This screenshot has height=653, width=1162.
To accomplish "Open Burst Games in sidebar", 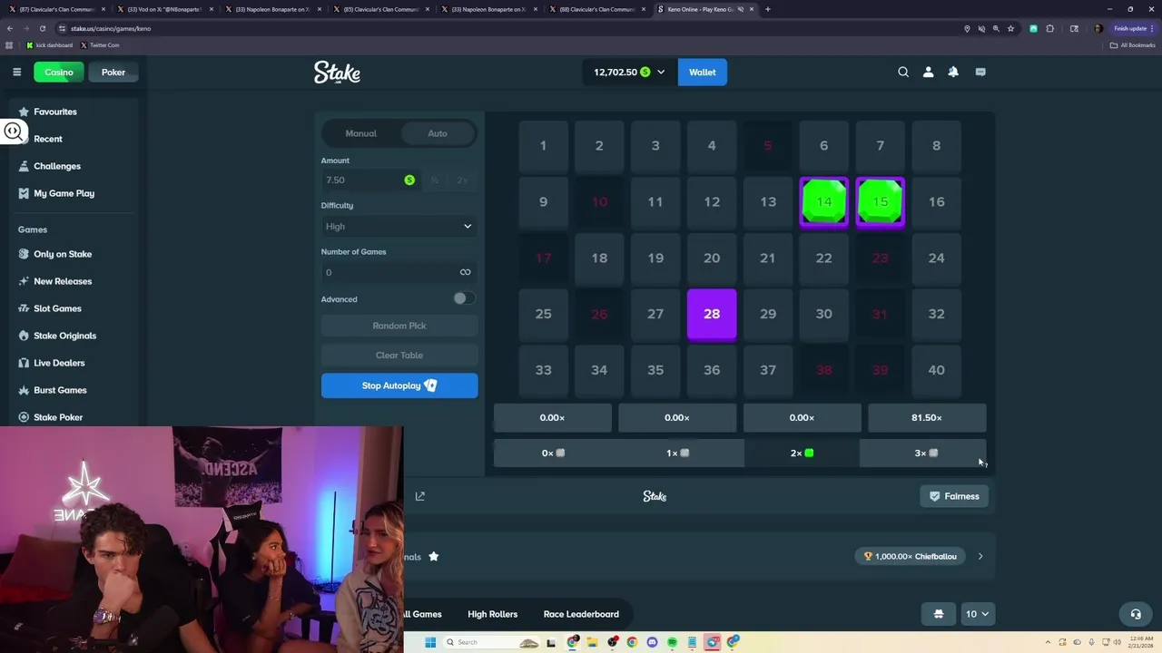I will point(60,390).
